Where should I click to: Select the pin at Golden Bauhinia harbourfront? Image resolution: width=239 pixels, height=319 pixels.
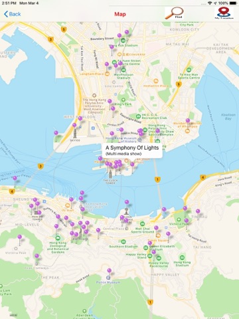coord(127,202)
